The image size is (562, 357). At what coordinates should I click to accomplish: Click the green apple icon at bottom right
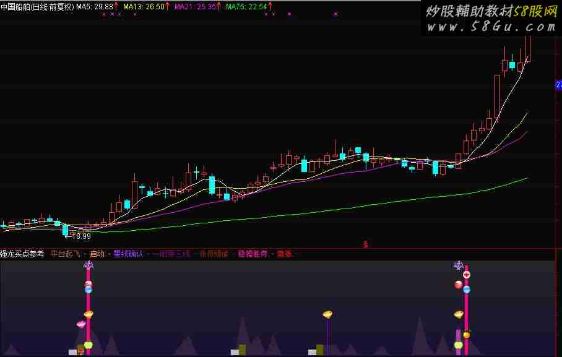tap(459, 345)
